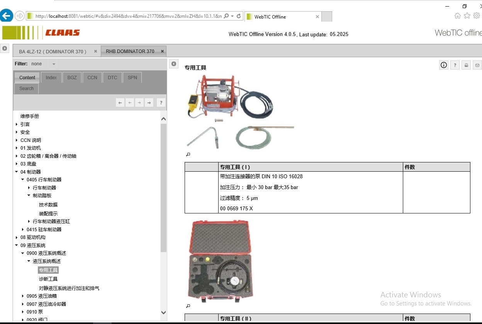Image resolution: width=482 pixels, height=324 pixels.
Task: Expand the 0905 液压油箱 node
Action: (x=23, y=296)
